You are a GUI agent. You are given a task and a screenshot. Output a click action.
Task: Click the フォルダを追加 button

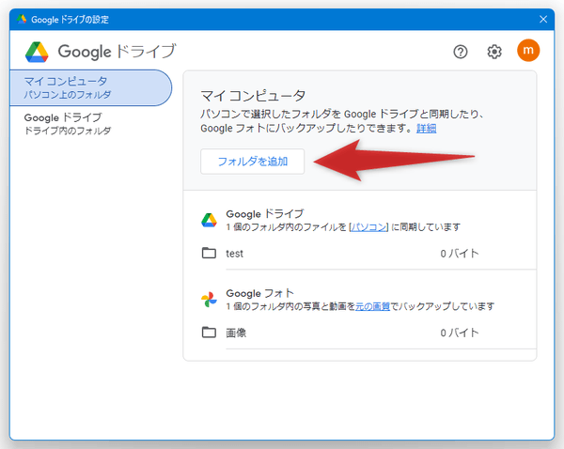coord(253,162)
